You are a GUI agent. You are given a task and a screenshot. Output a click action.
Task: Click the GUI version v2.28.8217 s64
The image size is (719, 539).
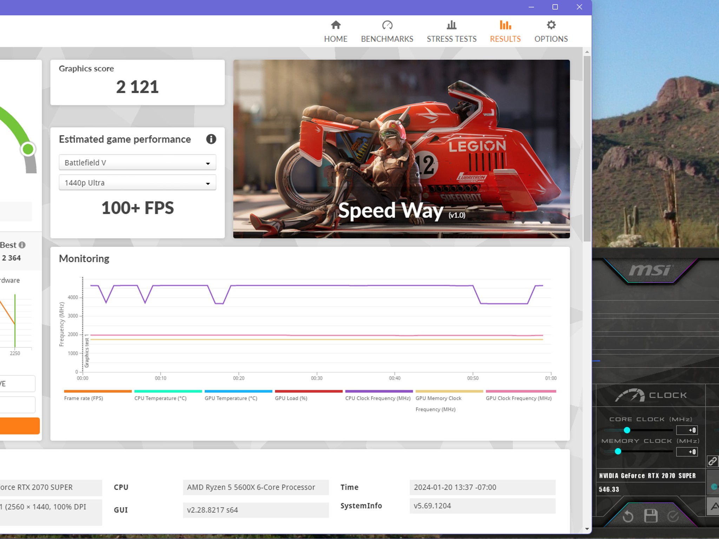pyautogui.click(x=256, y=510)
